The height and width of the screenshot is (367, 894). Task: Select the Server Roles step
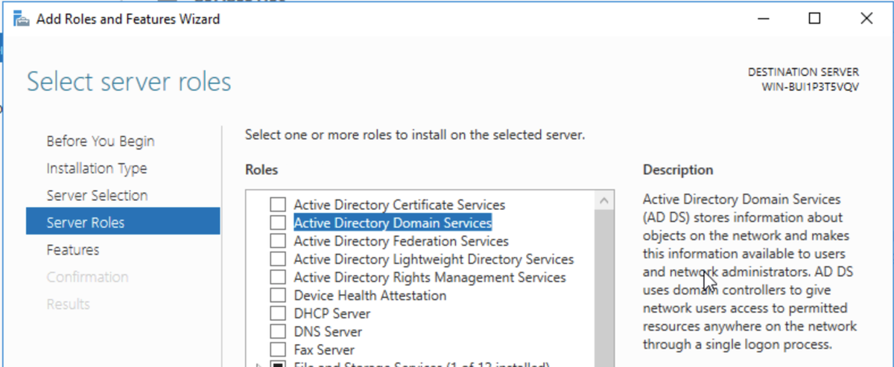coord(123,223)
